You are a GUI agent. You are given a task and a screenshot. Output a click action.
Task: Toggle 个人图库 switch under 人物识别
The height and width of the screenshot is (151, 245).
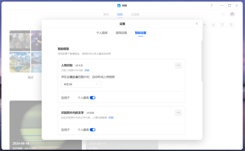coord(92,98)
